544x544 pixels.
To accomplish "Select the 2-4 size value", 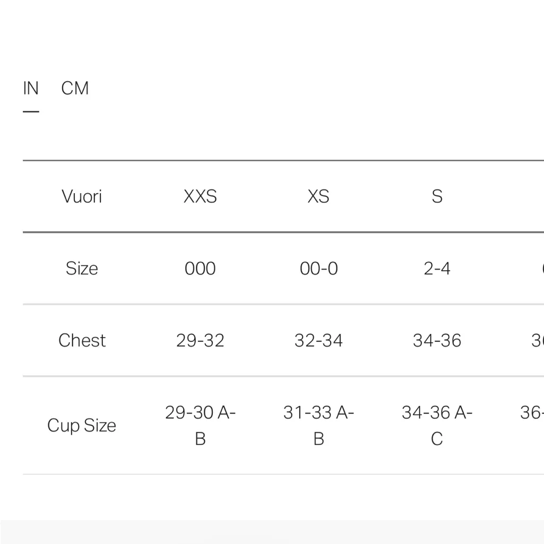I will point(436,269).
